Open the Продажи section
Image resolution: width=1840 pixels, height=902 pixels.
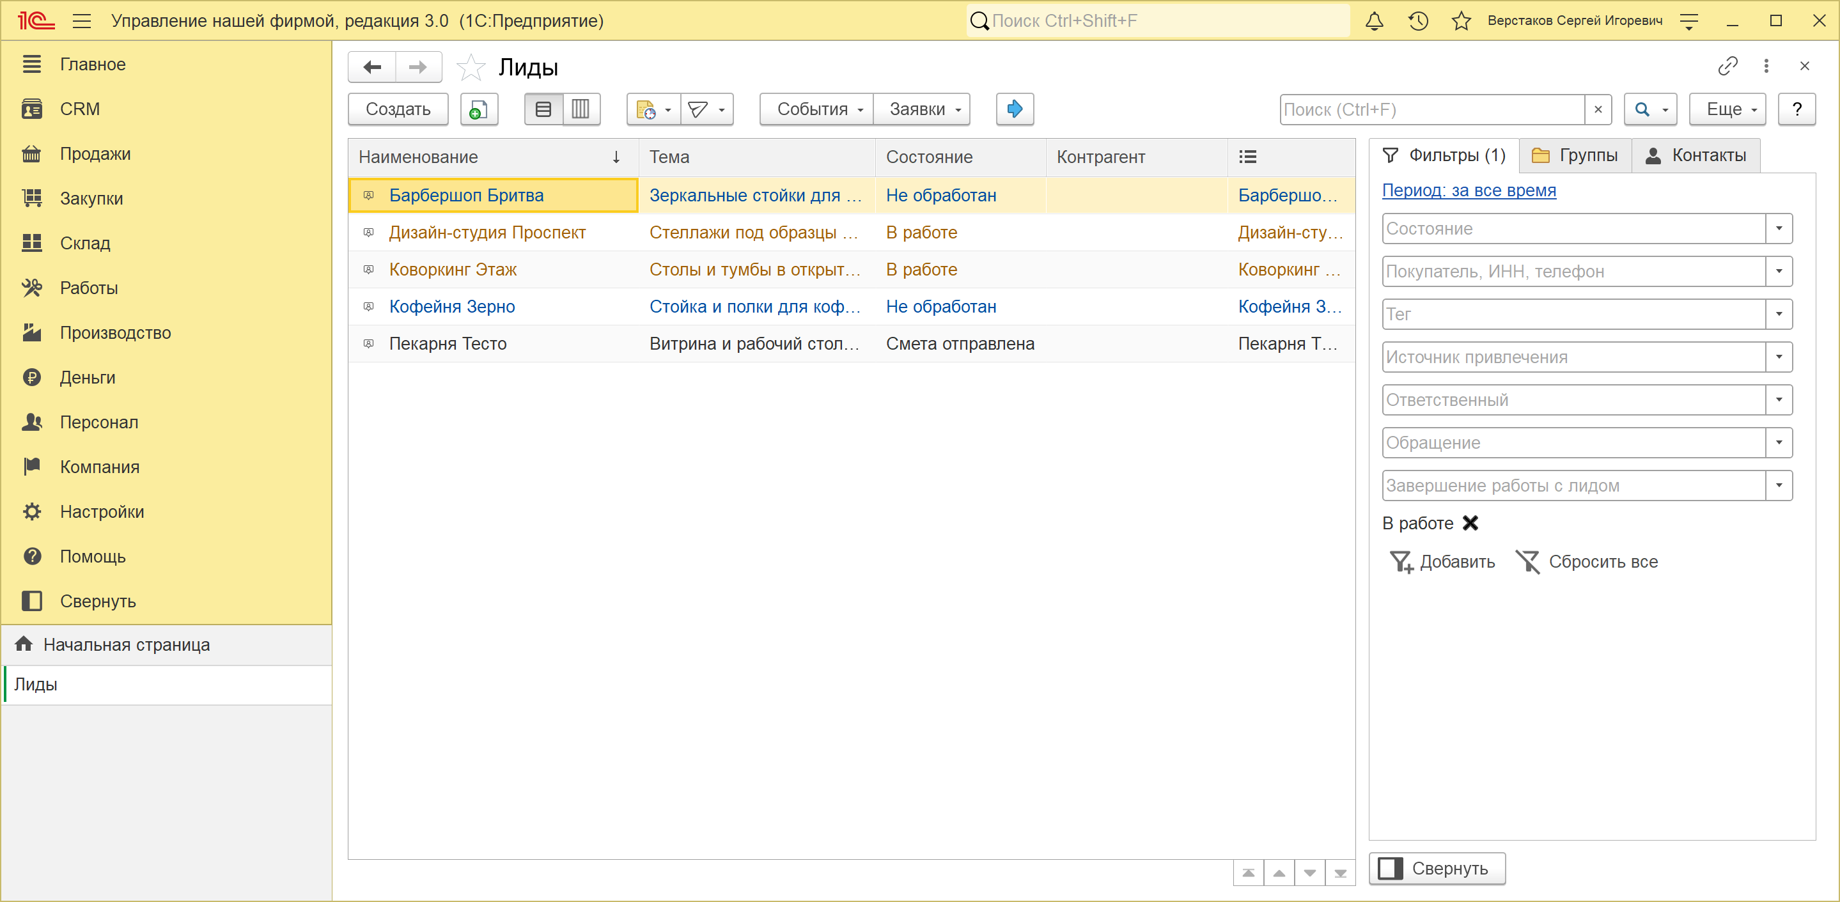(x=166, y=153)
